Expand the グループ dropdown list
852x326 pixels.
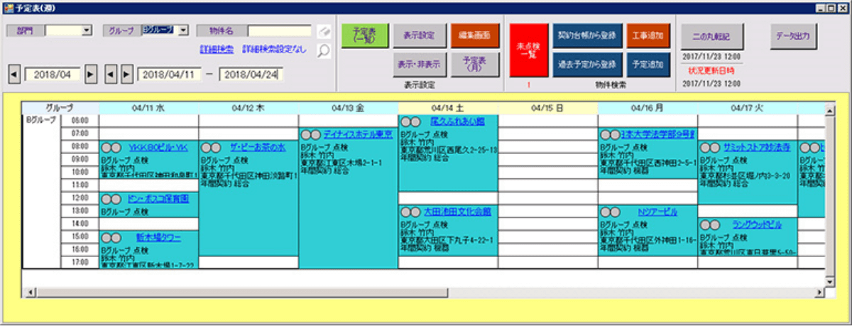182,31
